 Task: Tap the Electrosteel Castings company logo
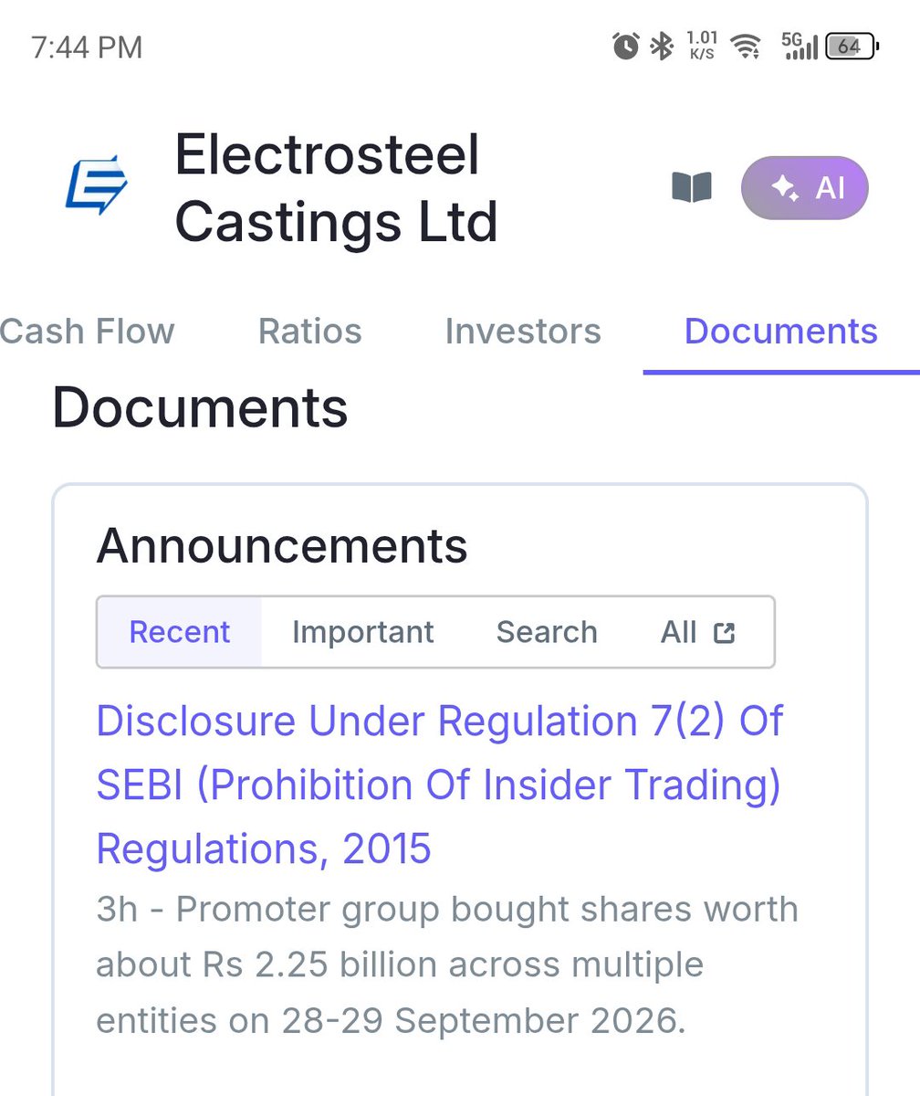click(x=97, y=185)
